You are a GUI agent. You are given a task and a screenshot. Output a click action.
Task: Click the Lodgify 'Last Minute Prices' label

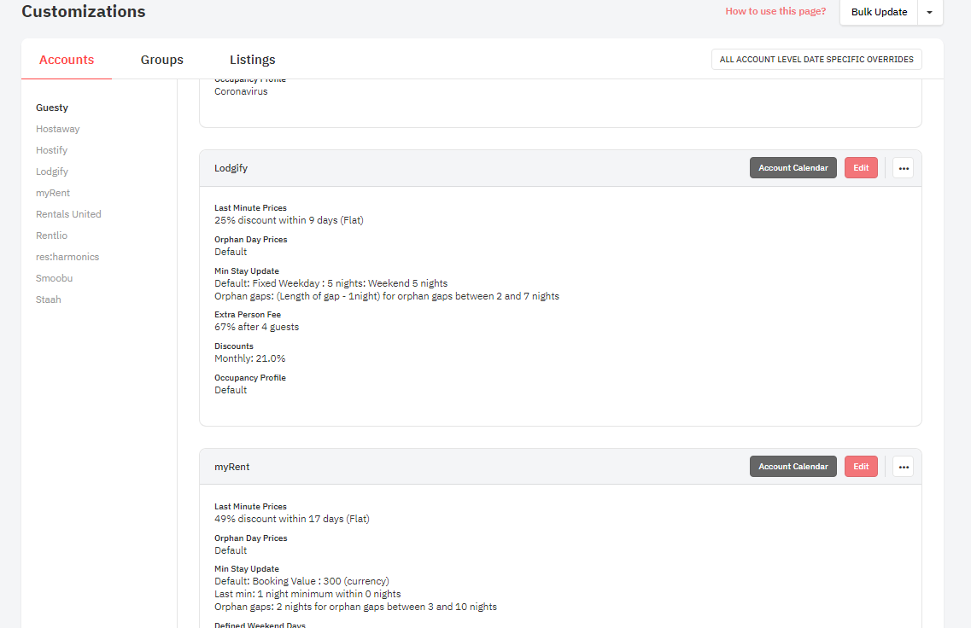point(250,208)
